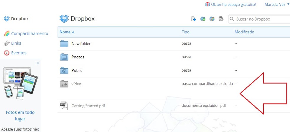290x132 pixels.
Task: Click the Photos folder icon
Action: click(x=64, y=57)
